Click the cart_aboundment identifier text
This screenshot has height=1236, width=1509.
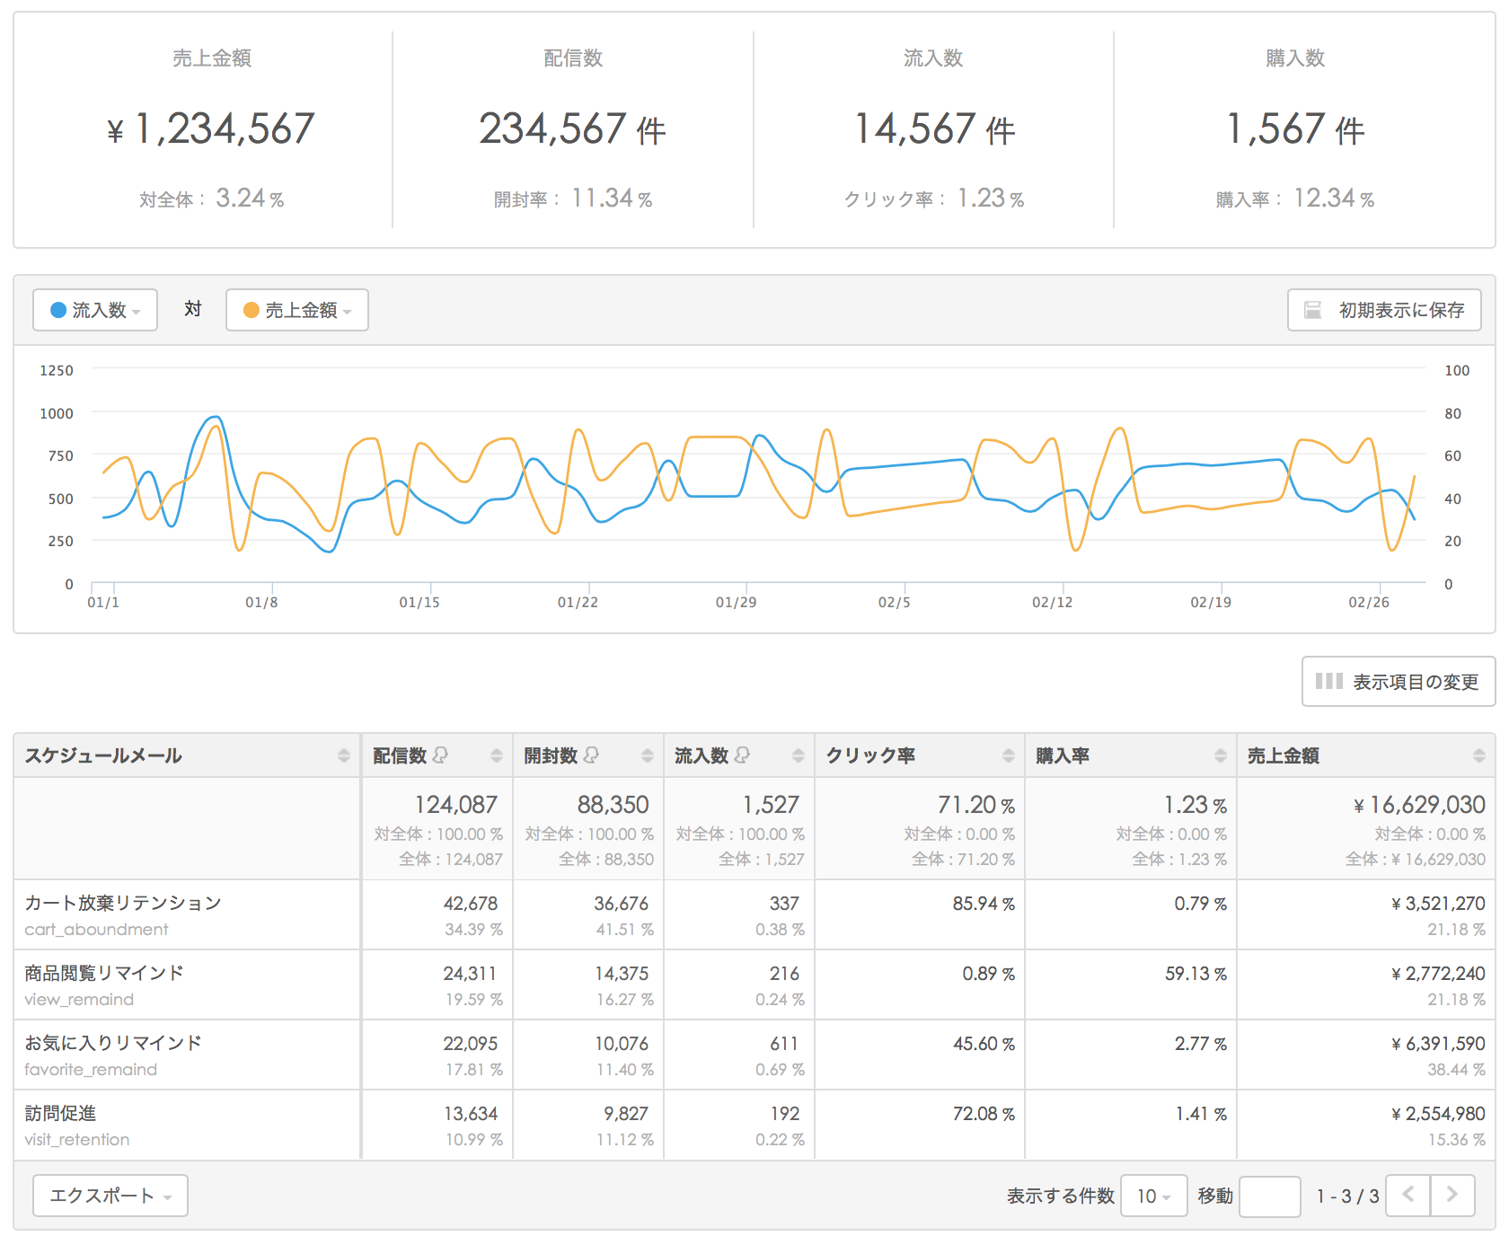pyautogui.click(x=96, y=930)
